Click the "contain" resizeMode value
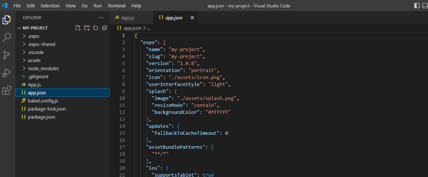The image size is (428, 177). [204, 105]
